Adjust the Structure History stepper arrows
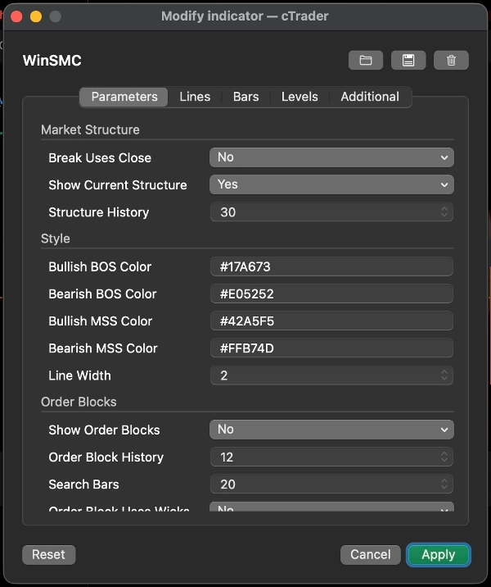Image resolution: width=491 pixels, height=587 pixels. pyautogui.click(x=444, y=212)
